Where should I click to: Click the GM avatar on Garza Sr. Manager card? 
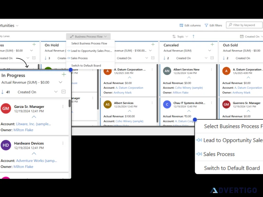(6, 108)
